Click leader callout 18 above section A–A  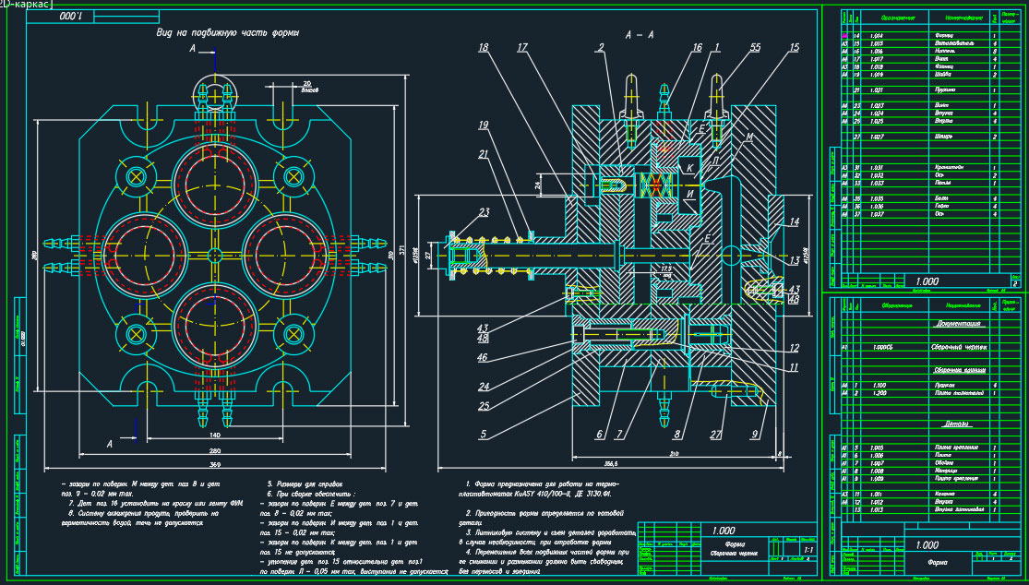pyautogui.click(x=485, y=47)
